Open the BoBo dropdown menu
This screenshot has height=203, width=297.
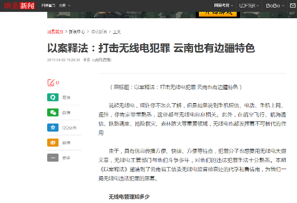275,6
